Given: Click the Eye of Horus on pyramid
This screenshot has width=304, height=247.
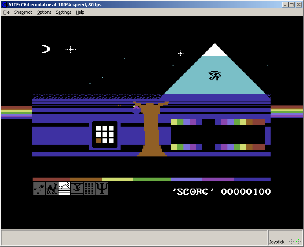Looking at the screenshot, I should 215,75.
